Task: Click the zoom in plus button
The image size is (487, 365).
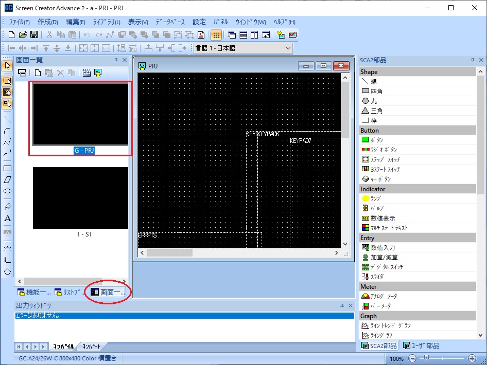Action: (472, 358)
